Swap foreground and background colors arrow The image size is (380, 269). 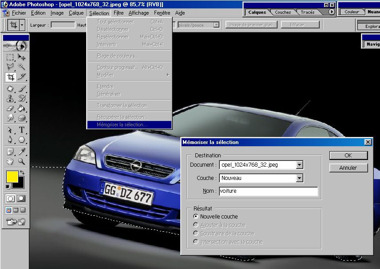(x=22, y=172)
